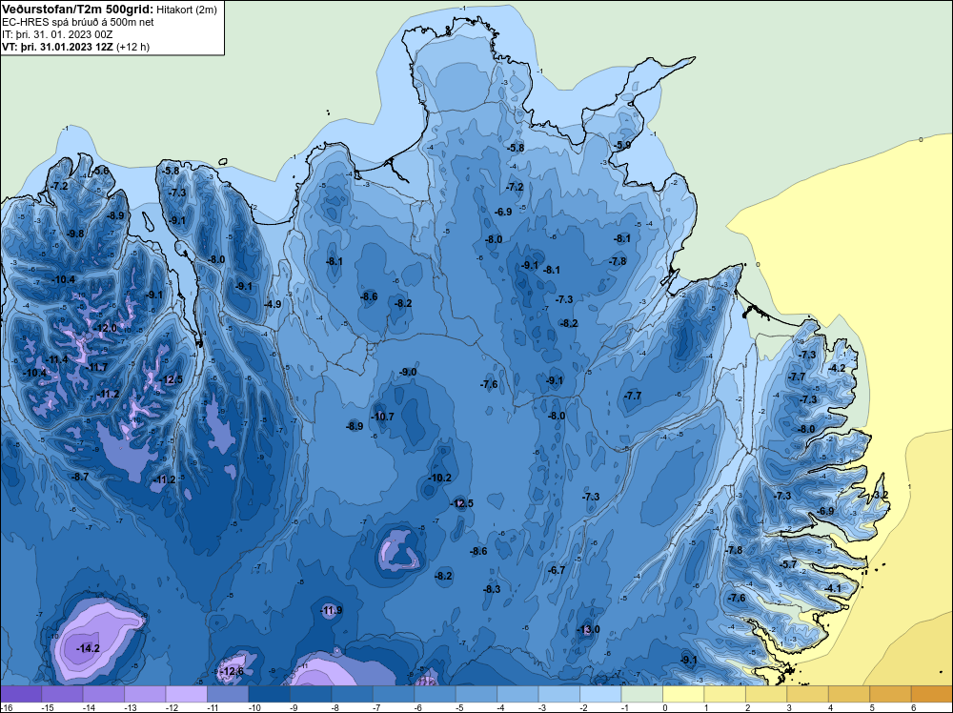
Task: Click the -13.0 temperature label
Action: click(x=588, y=629)
